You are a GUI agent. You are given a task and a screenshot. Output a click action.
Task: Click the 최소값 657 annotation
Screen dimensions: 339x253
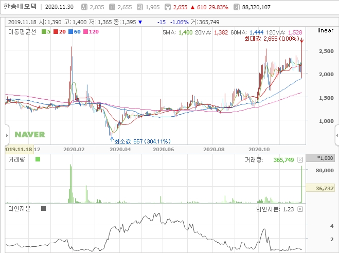click(x=142, y=141)
